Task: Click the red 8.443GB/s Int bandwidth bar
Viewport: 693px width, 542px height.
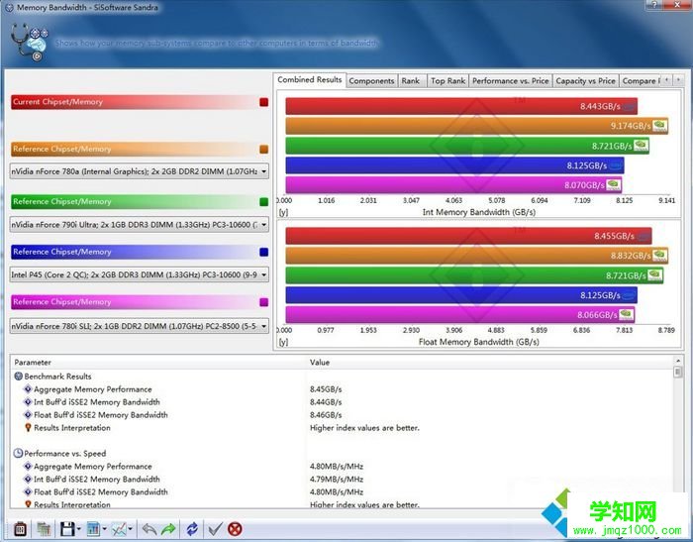Action: pos(461,106)
